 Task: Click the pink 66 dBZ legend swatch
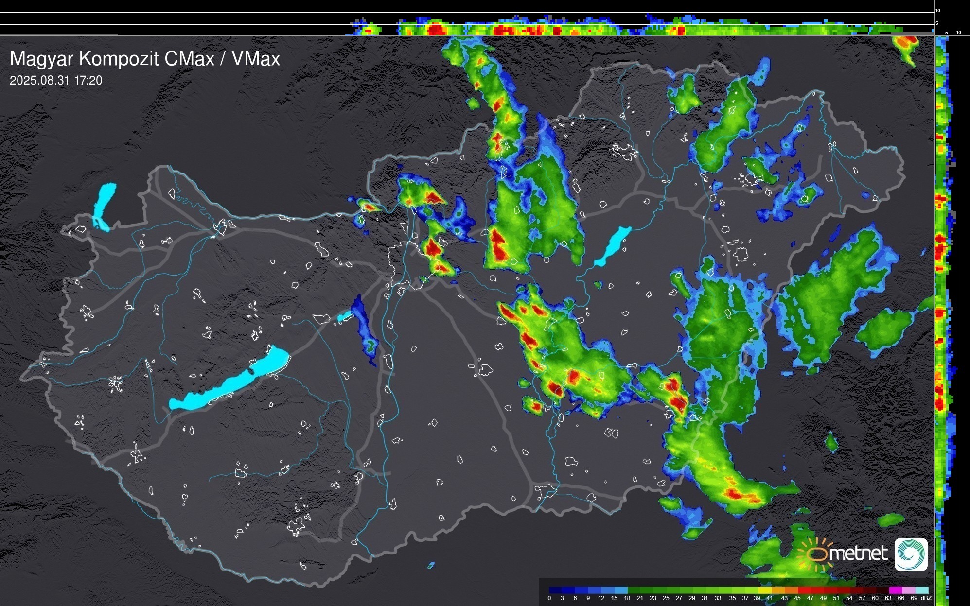(x=909, y=590)
